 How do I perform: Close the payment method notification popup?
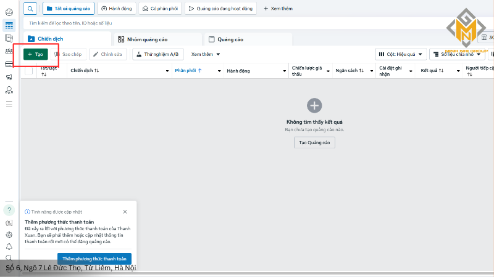click(125, 211)
